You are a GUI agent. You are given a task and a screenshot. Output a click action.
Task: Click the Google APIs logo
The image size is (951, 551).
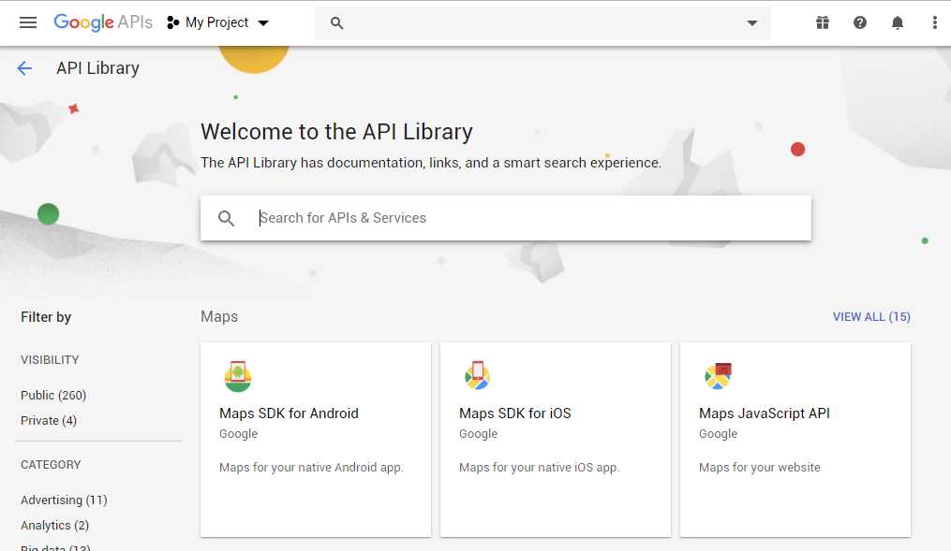click(103, 22)
